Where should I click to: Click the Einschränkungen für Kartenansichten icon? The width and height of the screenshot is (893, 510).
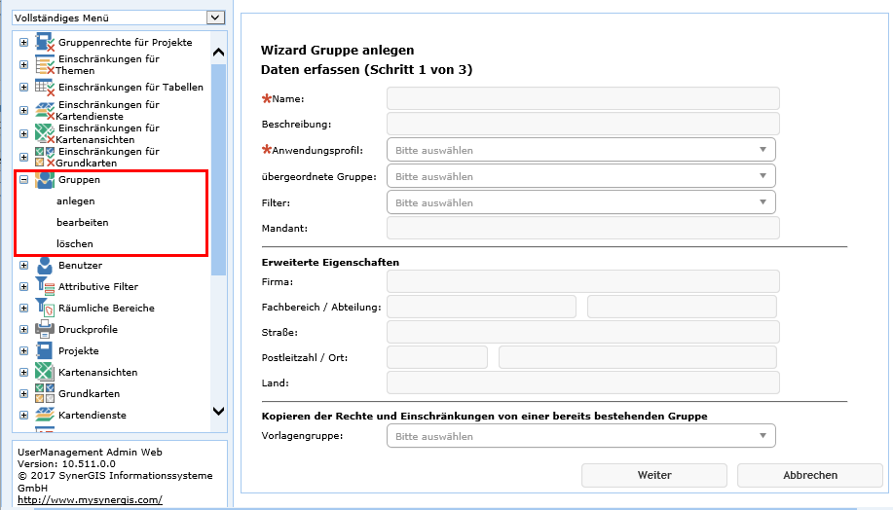click(x=45, y=133)
